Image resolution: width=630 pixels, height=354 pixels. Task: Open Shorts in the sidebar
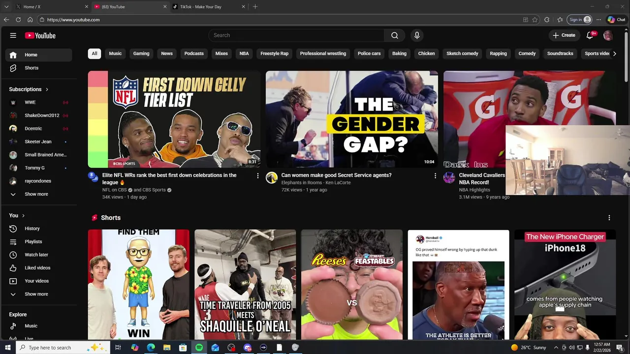tap(38, 68)
